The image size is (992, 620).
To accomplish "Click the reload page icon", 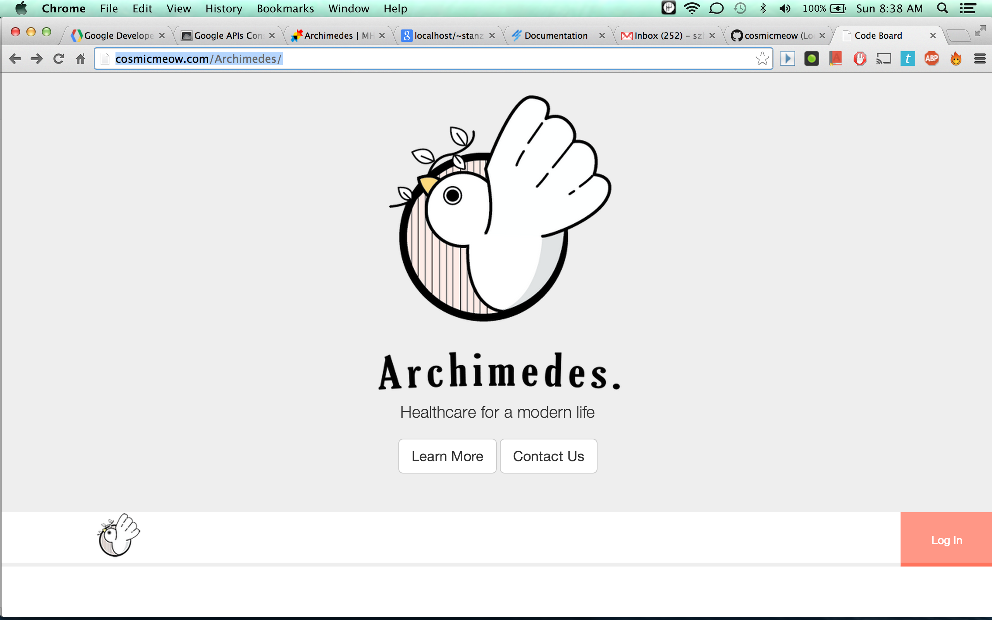I will pos(59,59).
